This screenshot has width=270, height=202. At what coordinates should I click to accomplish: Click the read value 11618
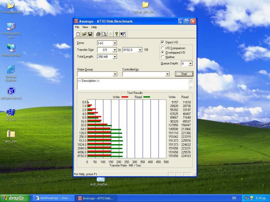[x=187, y=102]
